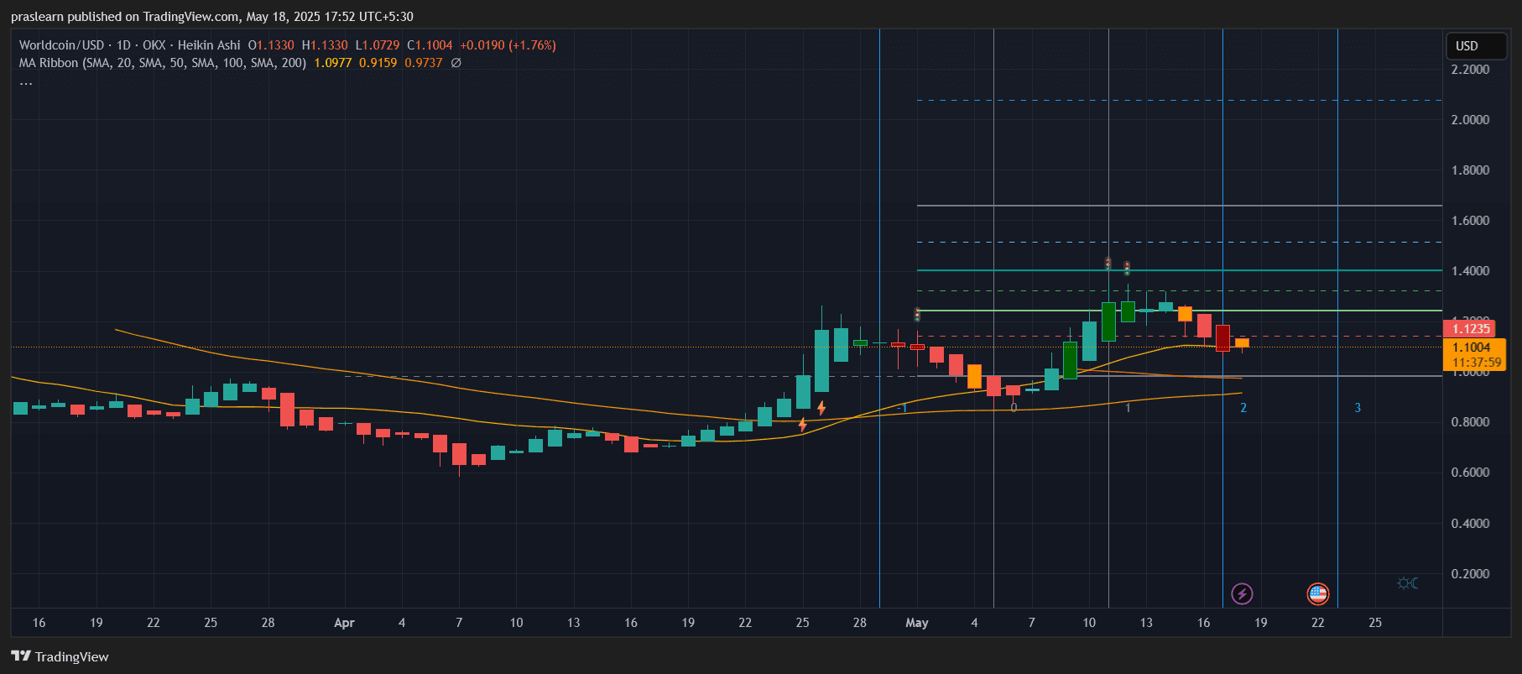Image resolution: width=1522 pixels, height=674 pixels.
Task: Click the 0.2000 price axis label
Action: click(x=1471, y=573)
